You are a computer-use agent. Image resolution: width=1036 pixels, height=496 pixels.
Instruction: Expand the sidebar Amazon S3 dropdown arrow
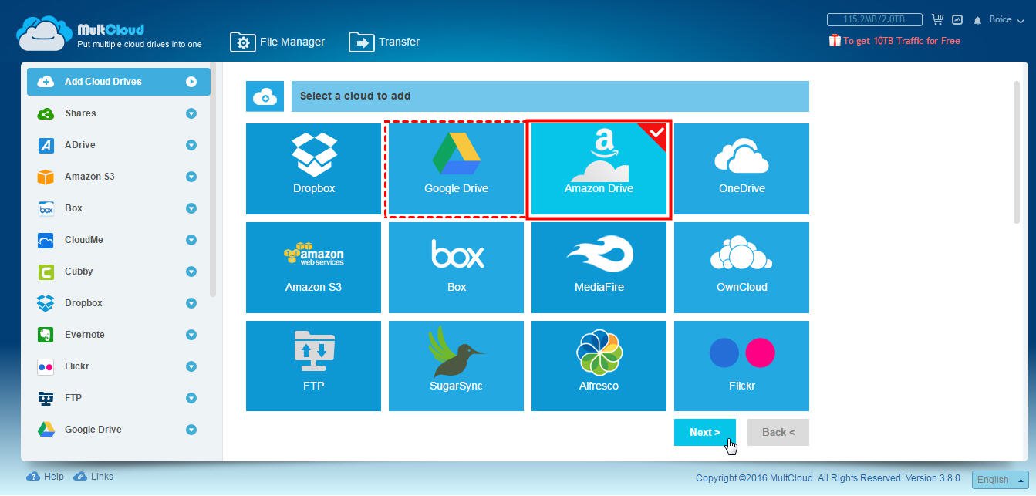(x=191, y=177)
